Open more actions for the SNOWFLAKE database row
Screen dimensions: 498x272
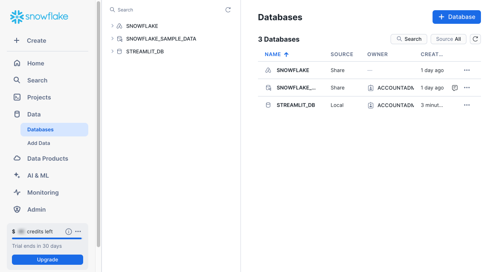[x=466, y=70]
